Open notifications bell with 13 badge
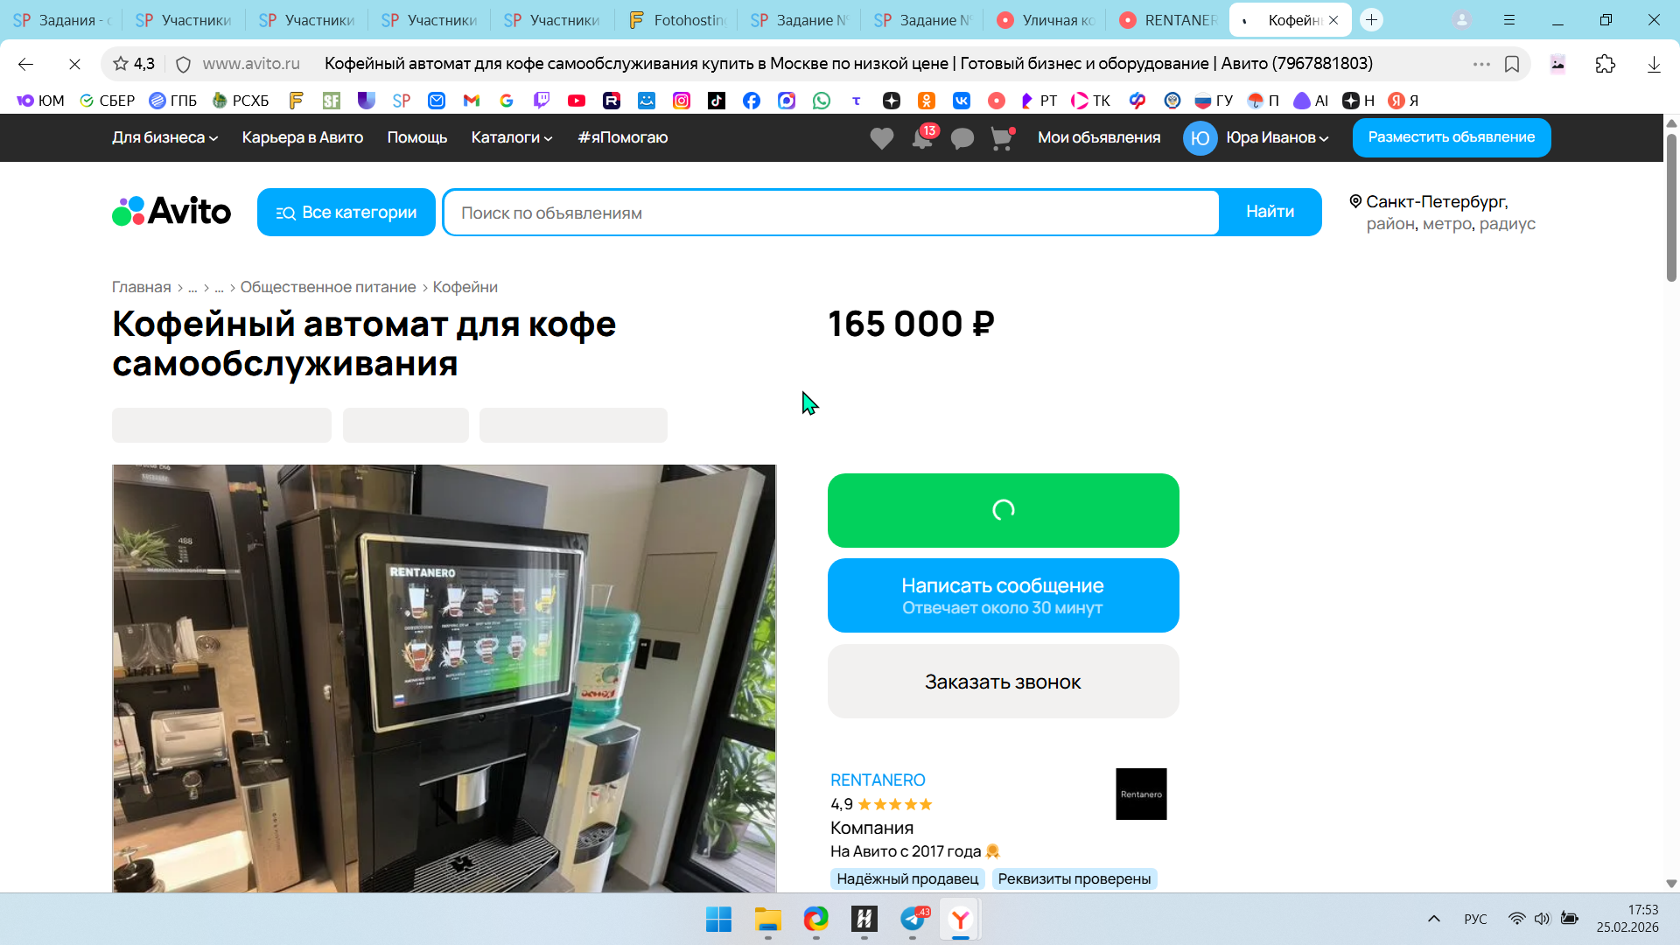1680x945 pixels. (x=921, y=138)
